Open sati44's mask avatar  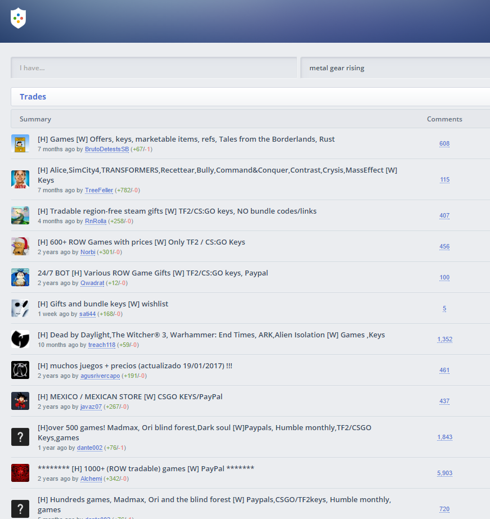click(20, 308)
